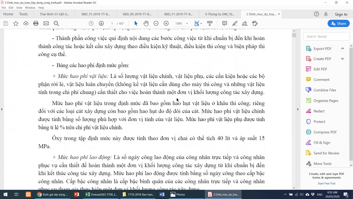
Task: Go to previous page arrow icon
Action: click(x=91, y=23)
